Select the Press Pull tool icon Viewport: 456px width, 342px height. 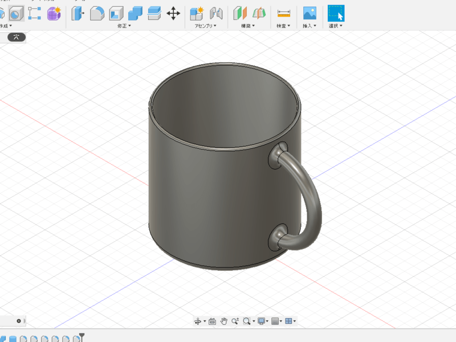click(x=78, y=13)
